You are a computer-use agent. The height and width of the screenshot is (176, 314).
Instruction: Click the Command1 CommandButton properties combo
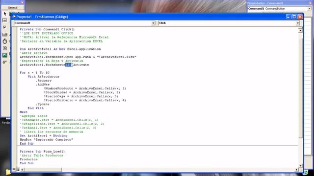(x=279, y=9)
